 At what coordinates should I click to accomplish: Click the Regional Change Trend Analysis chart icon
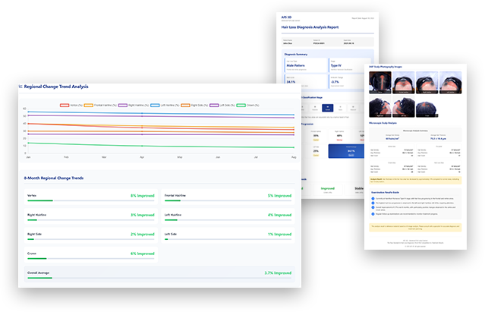20,87
